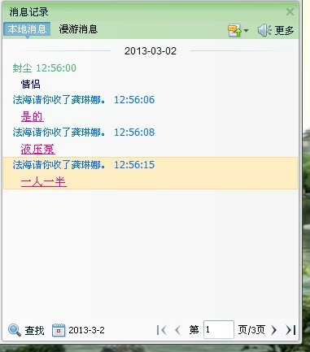Click the highlighted sender line at 12:56:15
This screenshot has width=310, height=352.
coord(84,165)
